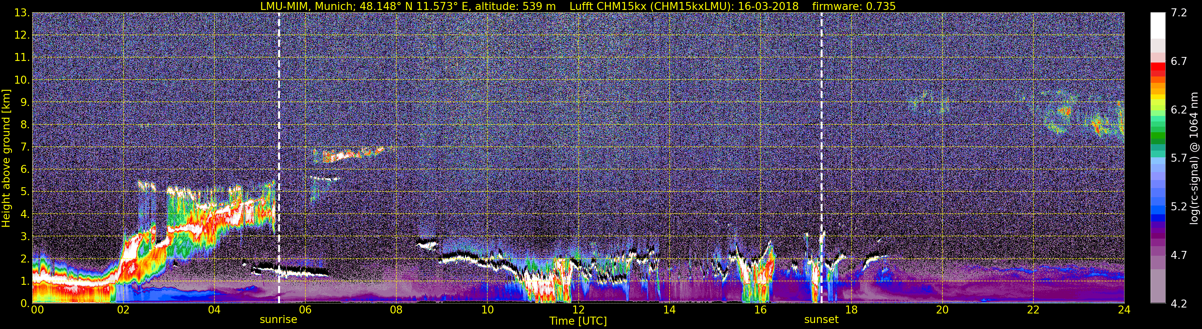
Task: Click the 6.7 colorbar tick label
Action: pyautogui.click(x=1179, y=61)
